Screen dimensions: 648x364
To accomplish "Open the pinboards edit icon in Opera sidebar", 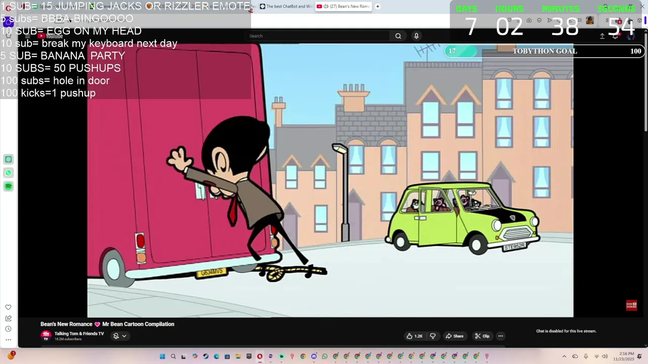I will click(8, 318).
